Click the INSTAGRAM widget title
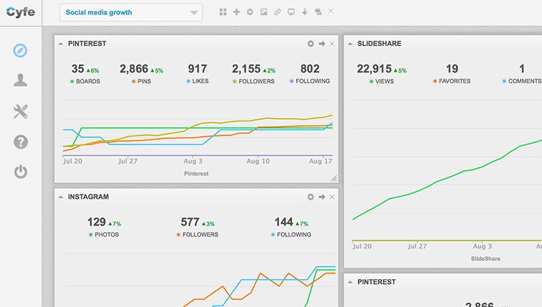Viewport: 542px width, 307px height. click(x=88, y=197)
